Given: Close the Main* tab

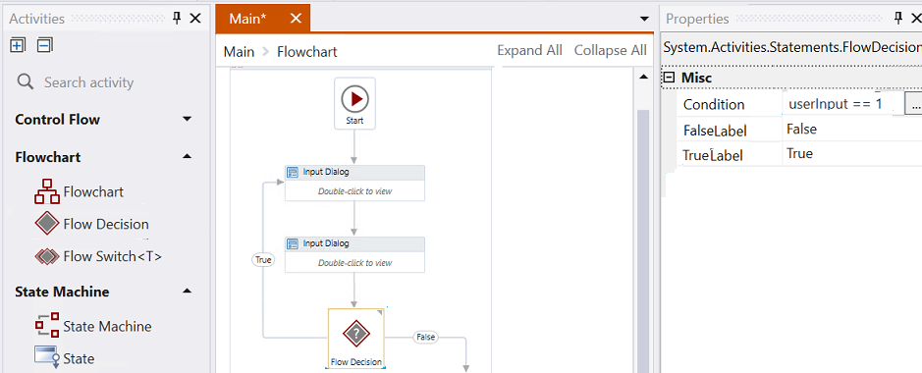Looking at the screenshot, I should coord(296,19).
